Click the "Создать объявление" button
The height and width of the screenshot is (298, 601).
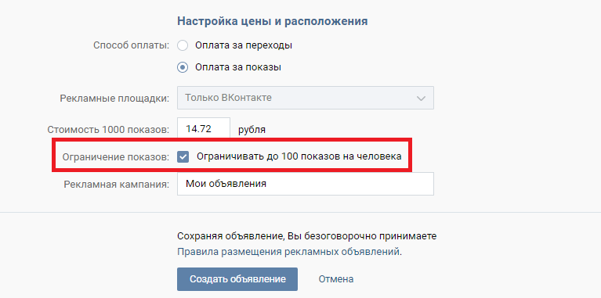(x=237, y=279)
